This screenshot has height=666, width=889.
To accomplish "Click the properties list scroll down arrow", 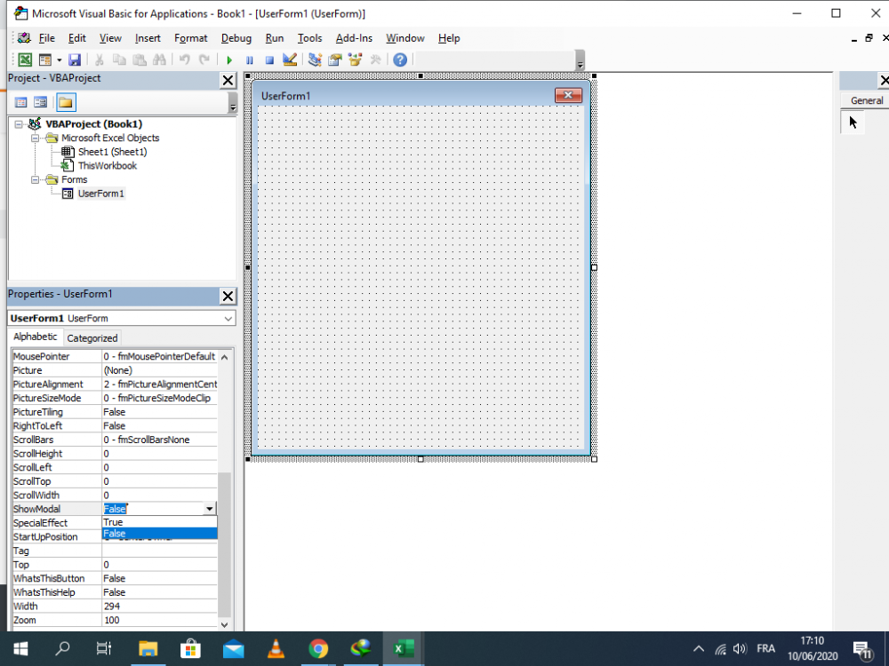I will 225,624.
